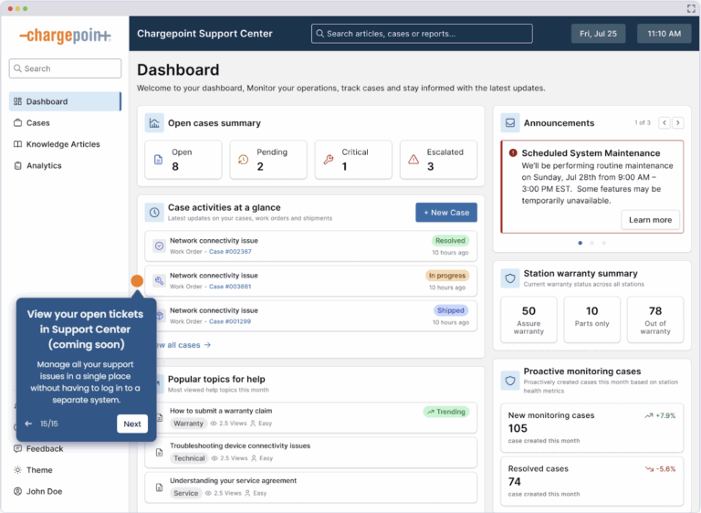The height and width of the screenshot is (513, 701).
Task: Open Case #002367 link
Action: point(230,252)
